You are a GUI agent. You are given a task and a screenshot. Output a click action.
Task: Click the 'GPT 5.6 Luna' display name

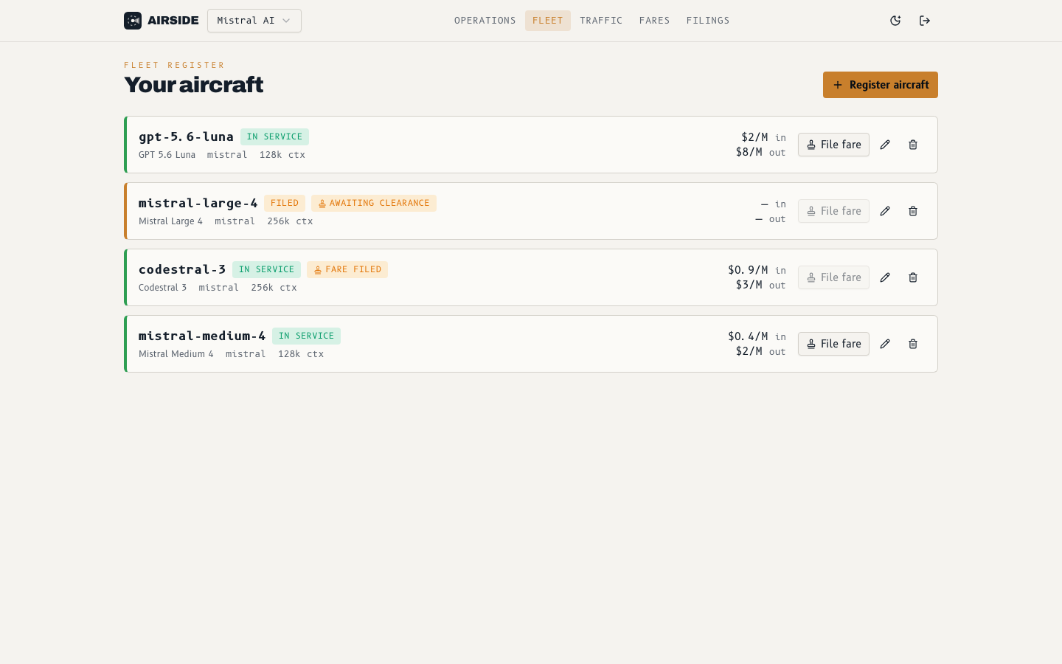coord(167,155)
